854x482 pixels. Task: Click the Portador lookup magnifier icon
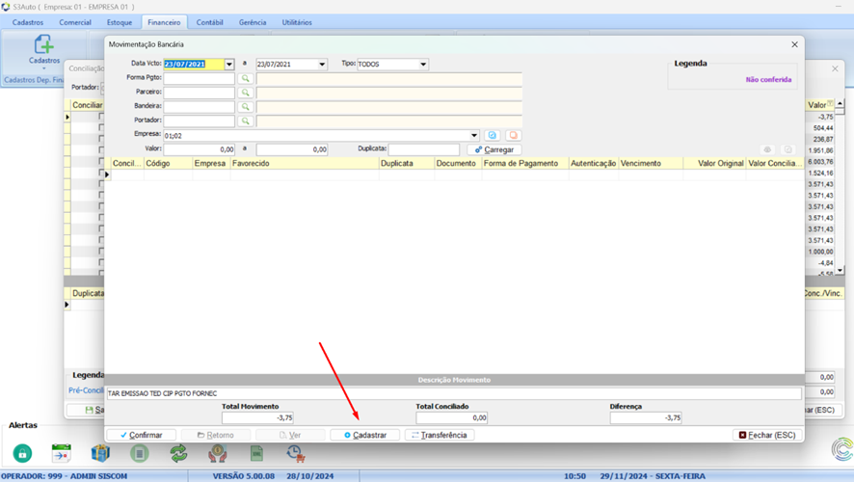[246, 121]
